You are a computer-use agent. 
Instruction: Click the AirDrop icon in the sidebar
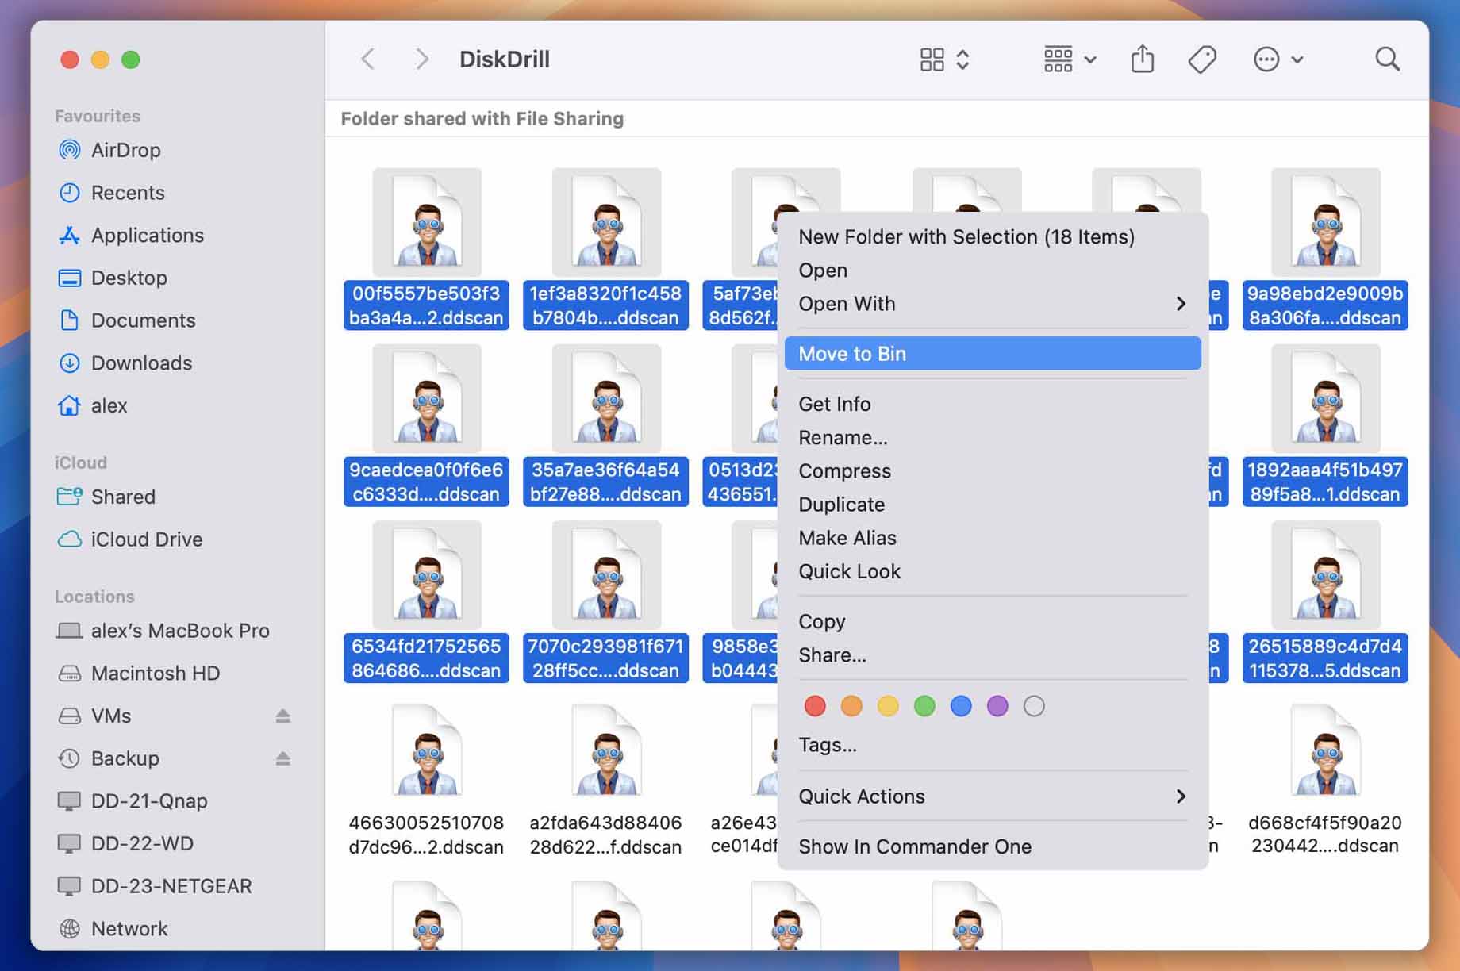point(70,150)
